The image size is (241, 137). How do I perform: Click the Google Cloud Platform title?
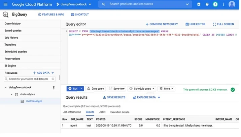(x=32, y=4)
